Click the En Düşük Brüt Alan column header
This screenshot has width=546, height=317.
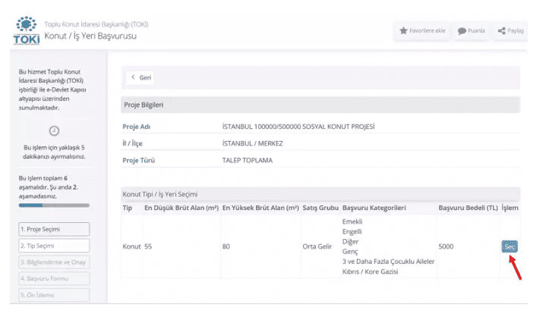click(x=180, y=207)
